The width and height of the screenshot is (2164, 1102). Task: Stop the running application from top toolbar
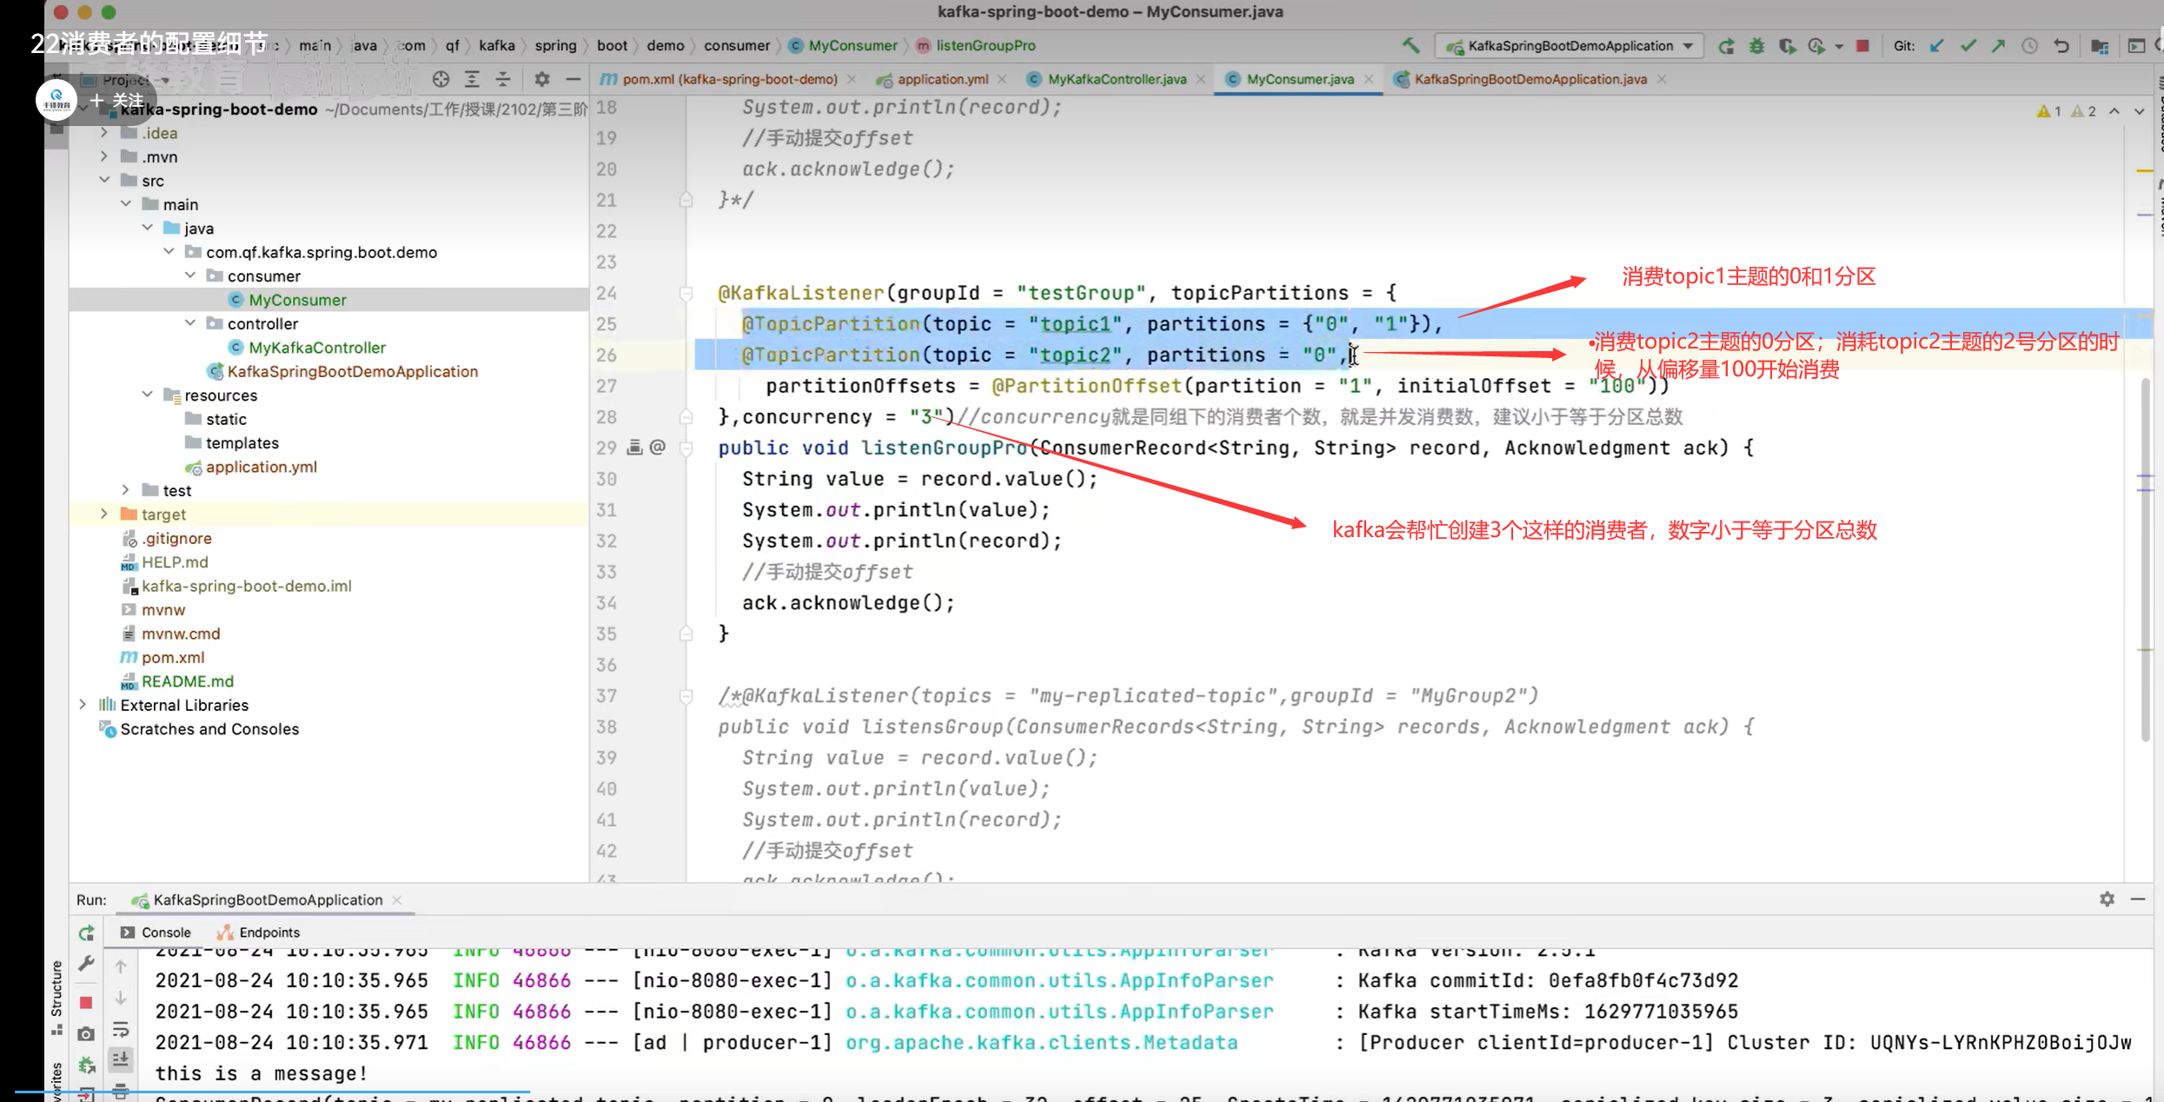(x=1862, y=45)
